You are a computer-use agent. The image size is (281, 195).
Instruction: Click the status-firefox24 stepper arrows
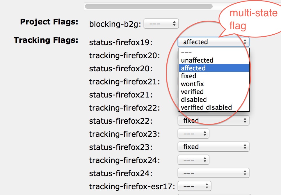point(245,173)
